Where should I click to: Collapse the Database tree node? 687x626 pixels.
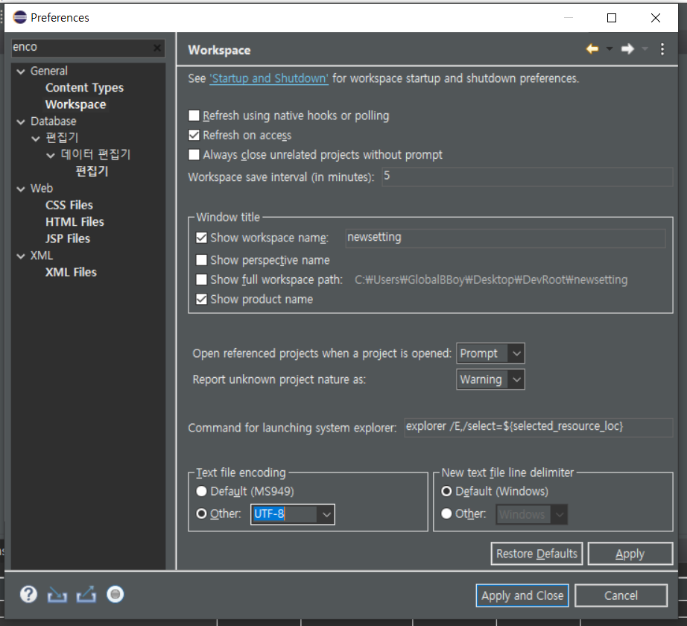tap(21, 121)
